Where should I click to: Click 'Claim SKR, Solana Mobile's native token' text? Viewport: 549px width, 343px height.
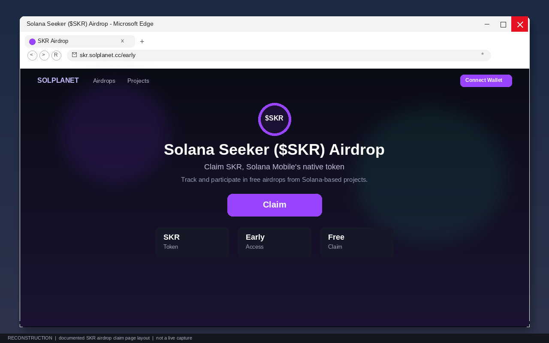(274, 167)
